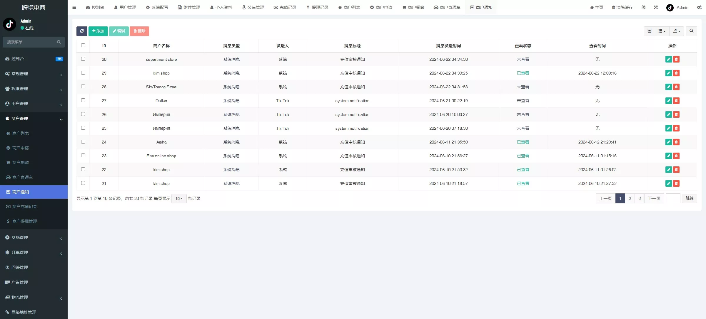Click the refresh table icon button

(x=82, y=31)
